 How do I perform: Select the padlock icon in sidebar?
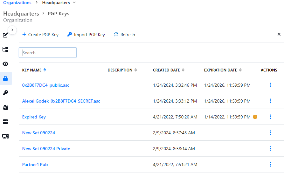(5, 78)
